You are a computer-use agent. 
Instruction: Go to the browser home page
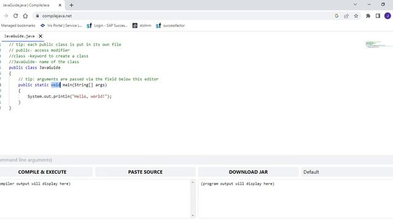(x=25, y=16)
